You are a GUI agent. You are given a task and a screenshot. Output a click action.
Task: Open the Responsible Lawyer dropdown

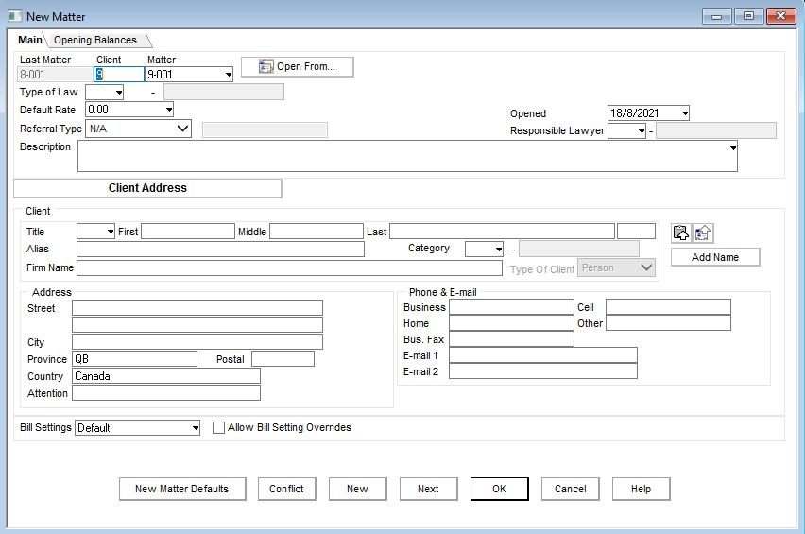click(640, 131)
